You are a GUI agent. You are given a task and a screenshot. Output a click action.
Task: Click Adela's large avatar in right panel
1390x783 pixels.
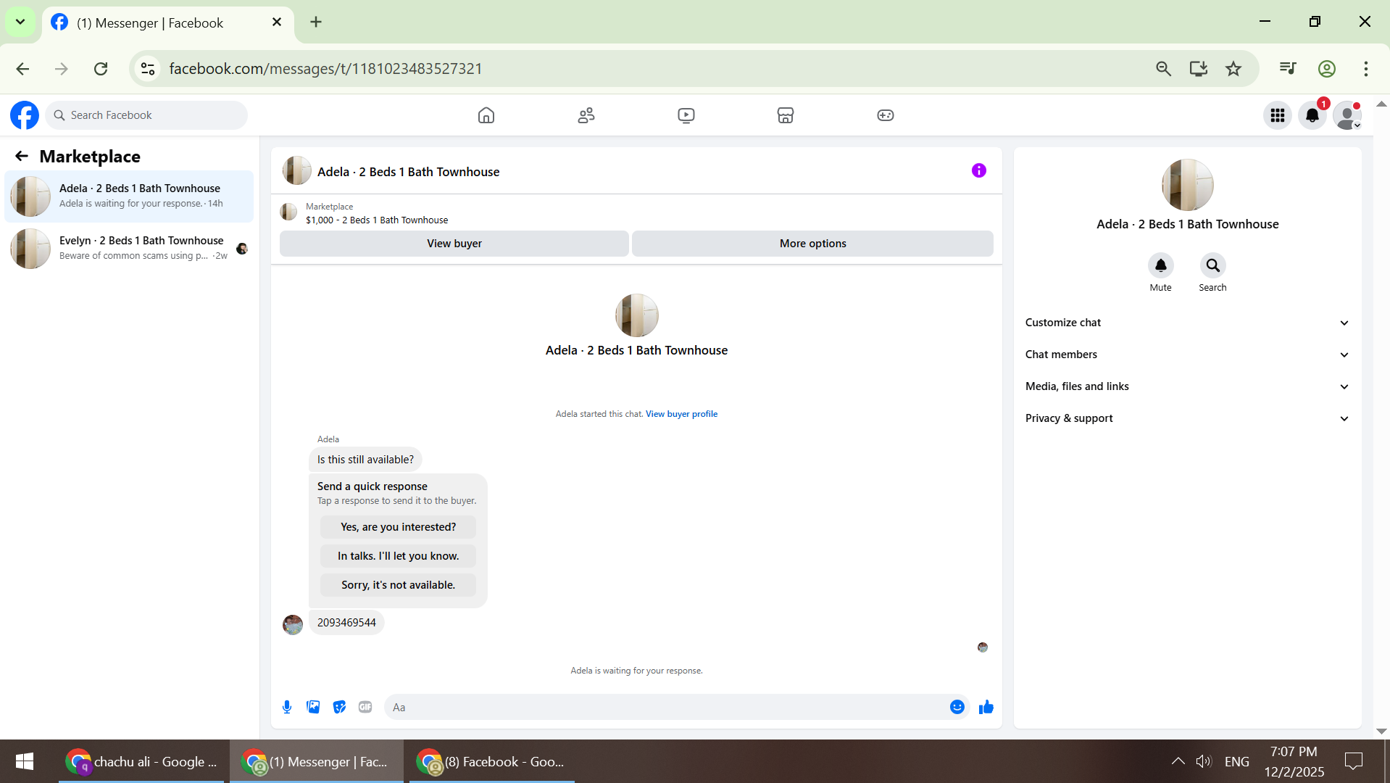tap(1187, 185)
